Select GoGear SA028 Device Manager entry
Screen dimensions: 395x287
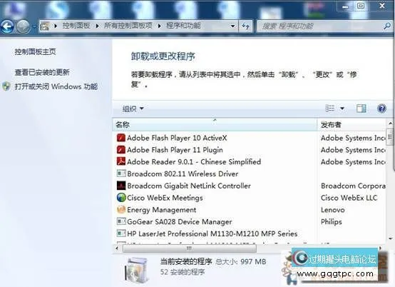coord(180,222)
